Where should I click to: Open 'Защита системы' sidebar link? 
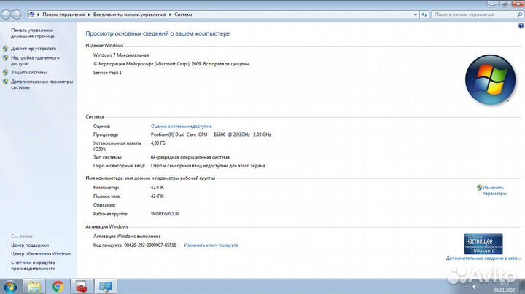click(29, 72)
